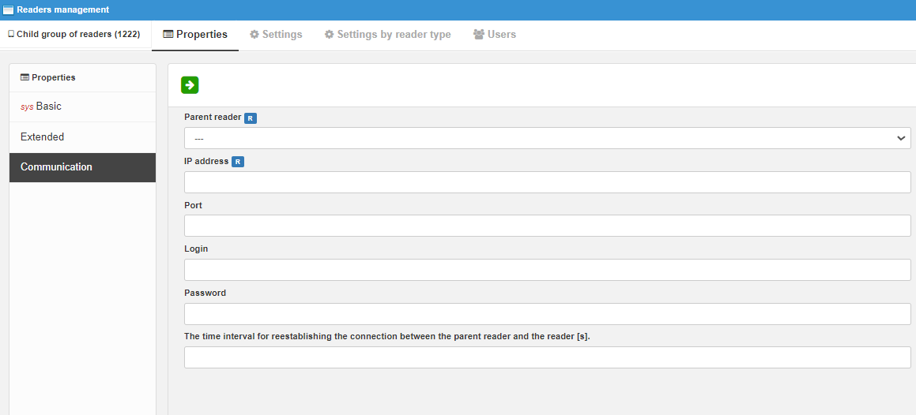916x415 pixels.
Task: Click the time interval for reestablishing connection label
Action: [387, 337]
